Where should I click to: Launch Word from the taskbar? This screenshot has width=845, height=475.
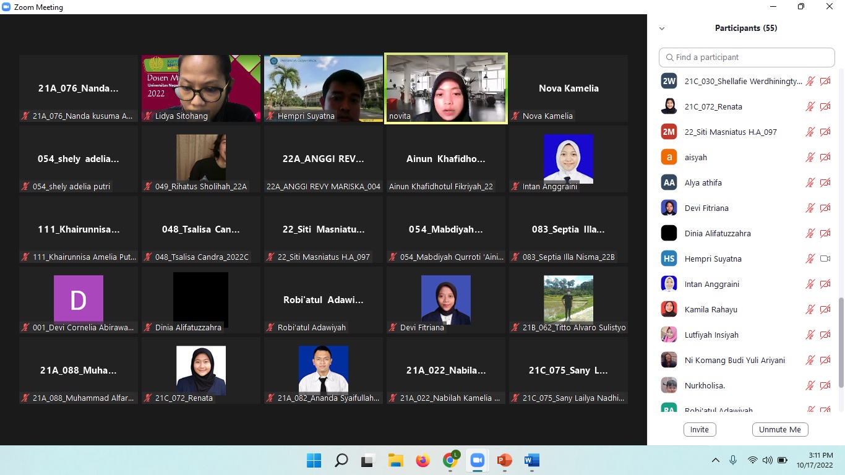(x=531, y=460)
